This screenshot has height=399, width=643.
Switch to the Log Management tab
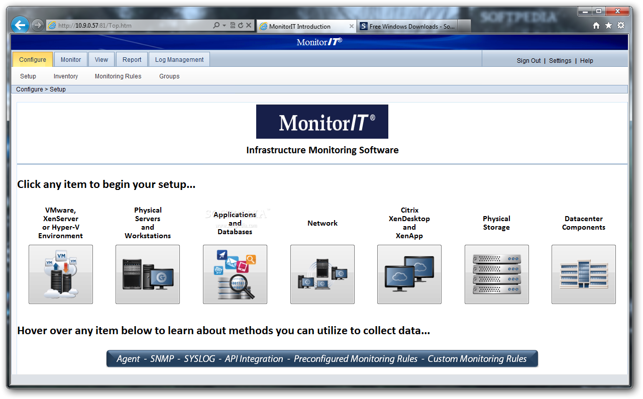[x=179, y=59]
